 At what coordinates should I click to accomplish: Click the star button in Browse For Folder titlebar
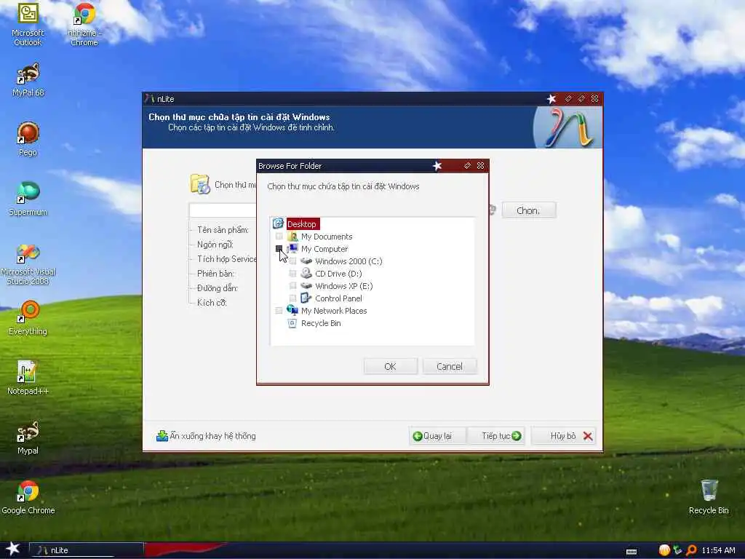(x=437, y=166)
